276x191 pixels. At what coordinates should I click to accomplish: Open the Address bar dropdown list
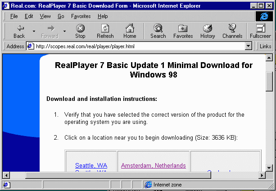[248, 46]
